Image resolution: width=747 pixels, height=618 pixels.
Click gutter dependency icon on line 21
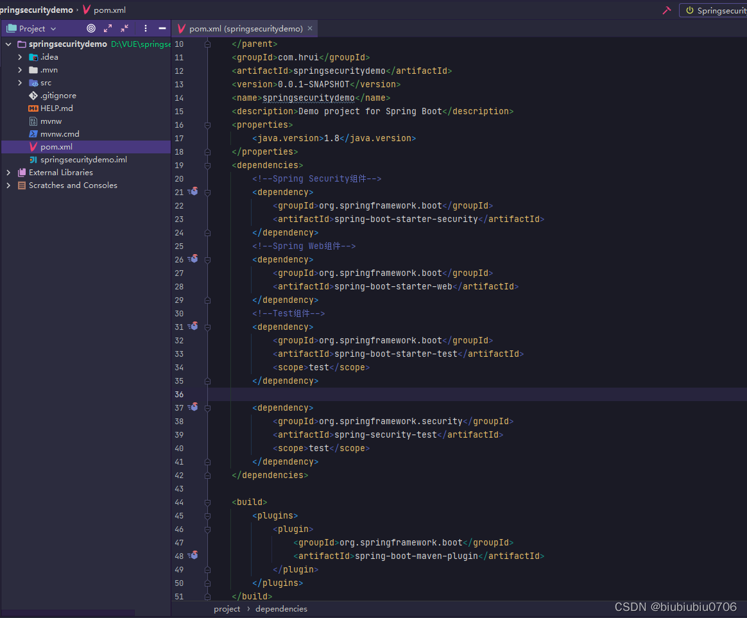point(193,192)
